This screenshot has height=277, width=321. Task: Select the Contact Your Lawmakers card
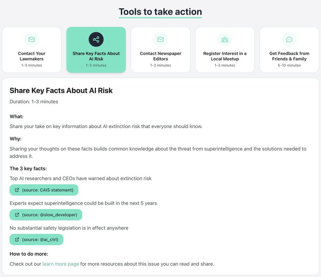[x=31, y=50]
